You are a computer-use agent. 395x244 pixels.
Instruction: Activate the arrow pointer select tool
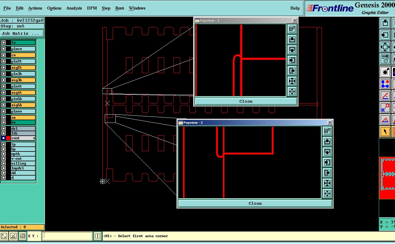[385, 131]
